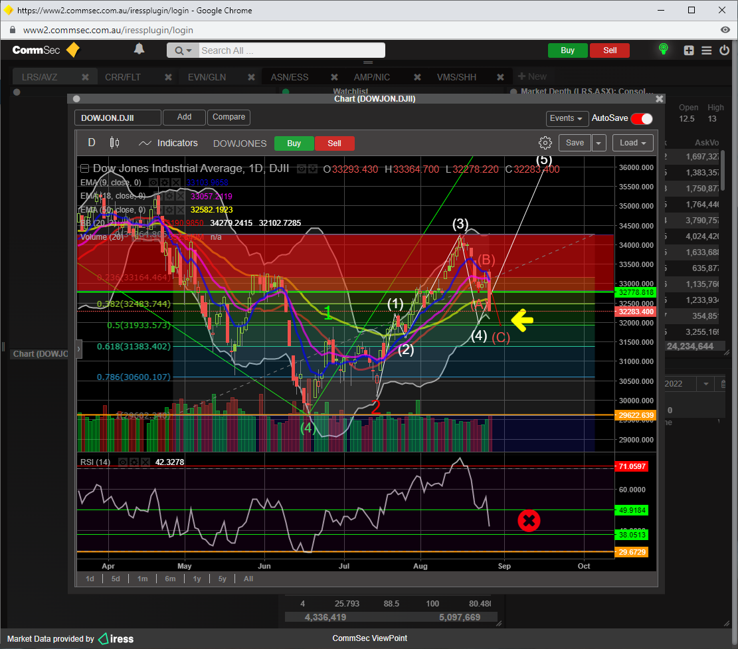Open chart settings gear icon

(545, 143)
